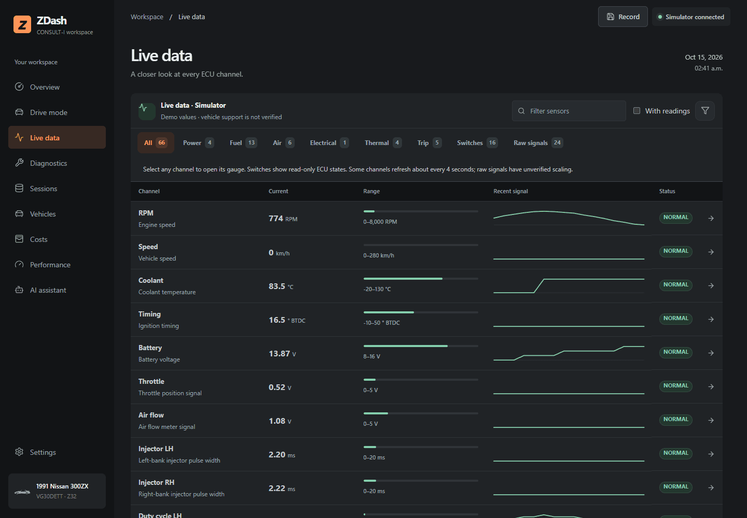Screen dimensions: 747x518
Task: Open Throttle row arrow
Action: (x=711, y=386)
